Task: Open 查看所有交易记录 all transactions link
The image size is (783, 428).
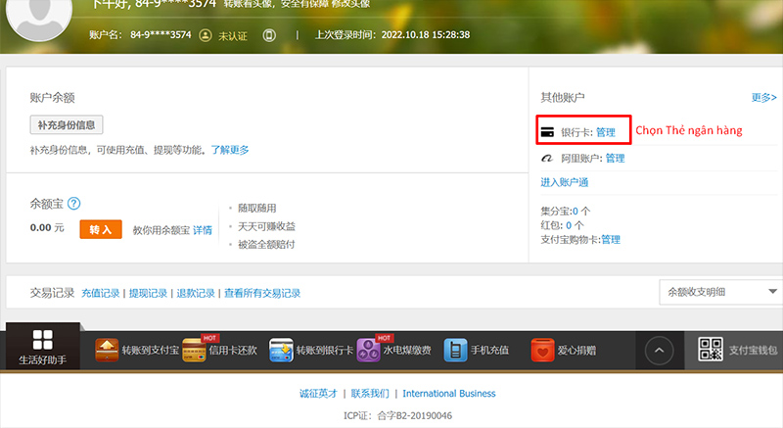Action: pos(262,293)
